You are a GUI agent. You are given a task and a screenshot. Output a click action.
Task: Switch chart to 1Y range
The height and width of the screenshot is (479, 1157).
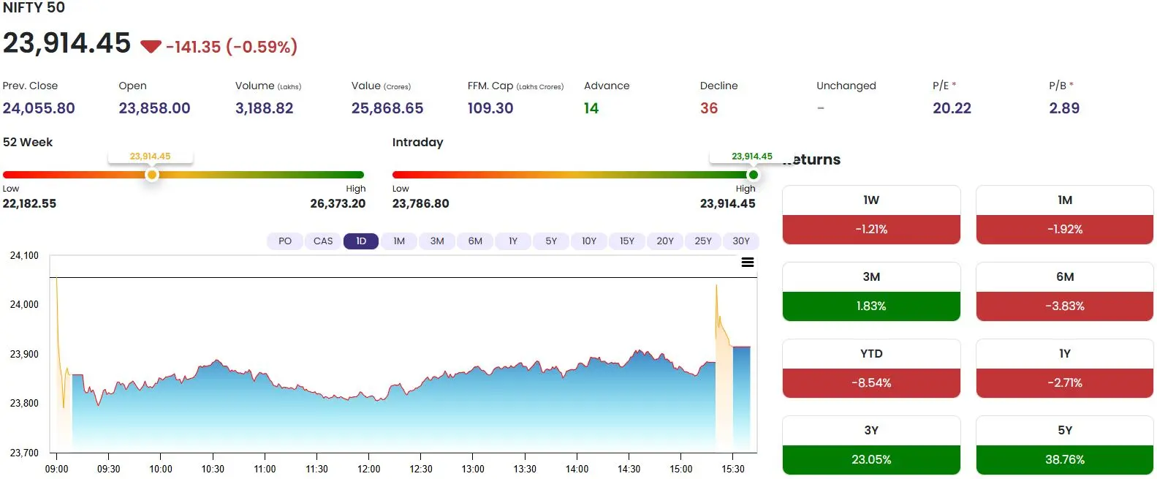[513, 241]
